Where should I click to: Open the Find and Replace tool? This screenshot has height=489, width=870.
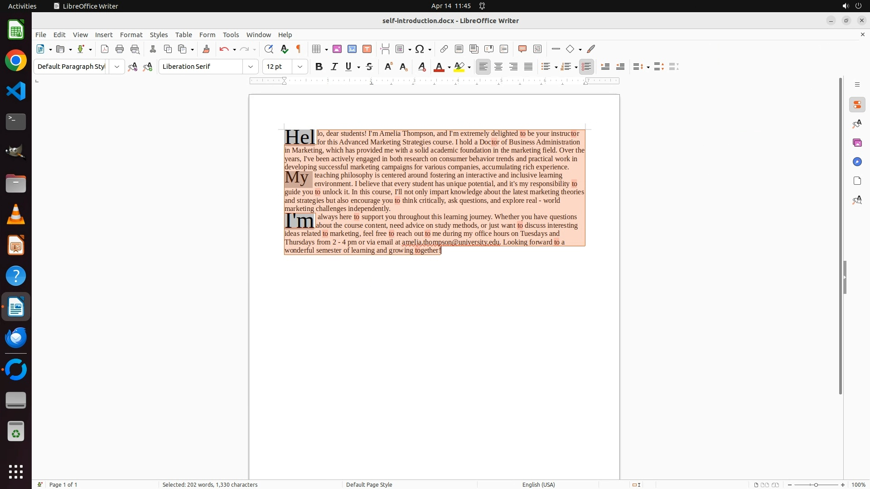[269, 49]
